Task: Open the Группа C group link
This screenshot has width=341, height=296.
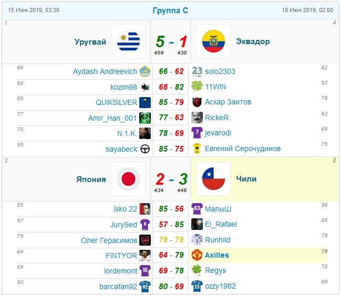Action: tap(170, 10)
